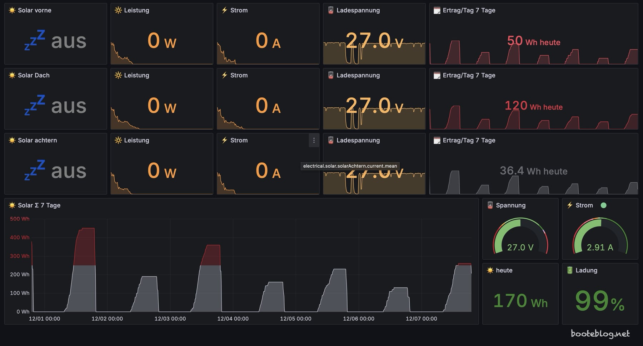
Task: Open the Ladung panel title menu
Action: [x=586, y=270]
